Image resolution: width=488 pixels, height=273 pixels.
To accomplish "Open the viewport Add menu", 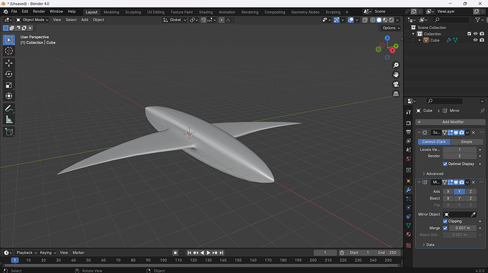I will coord(85,20).
